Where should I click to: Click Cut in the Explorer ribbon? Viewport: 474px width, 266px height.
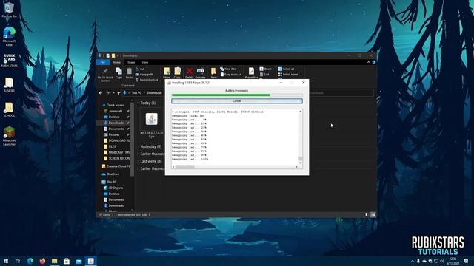pyautogui.click(x=140, y=69)
